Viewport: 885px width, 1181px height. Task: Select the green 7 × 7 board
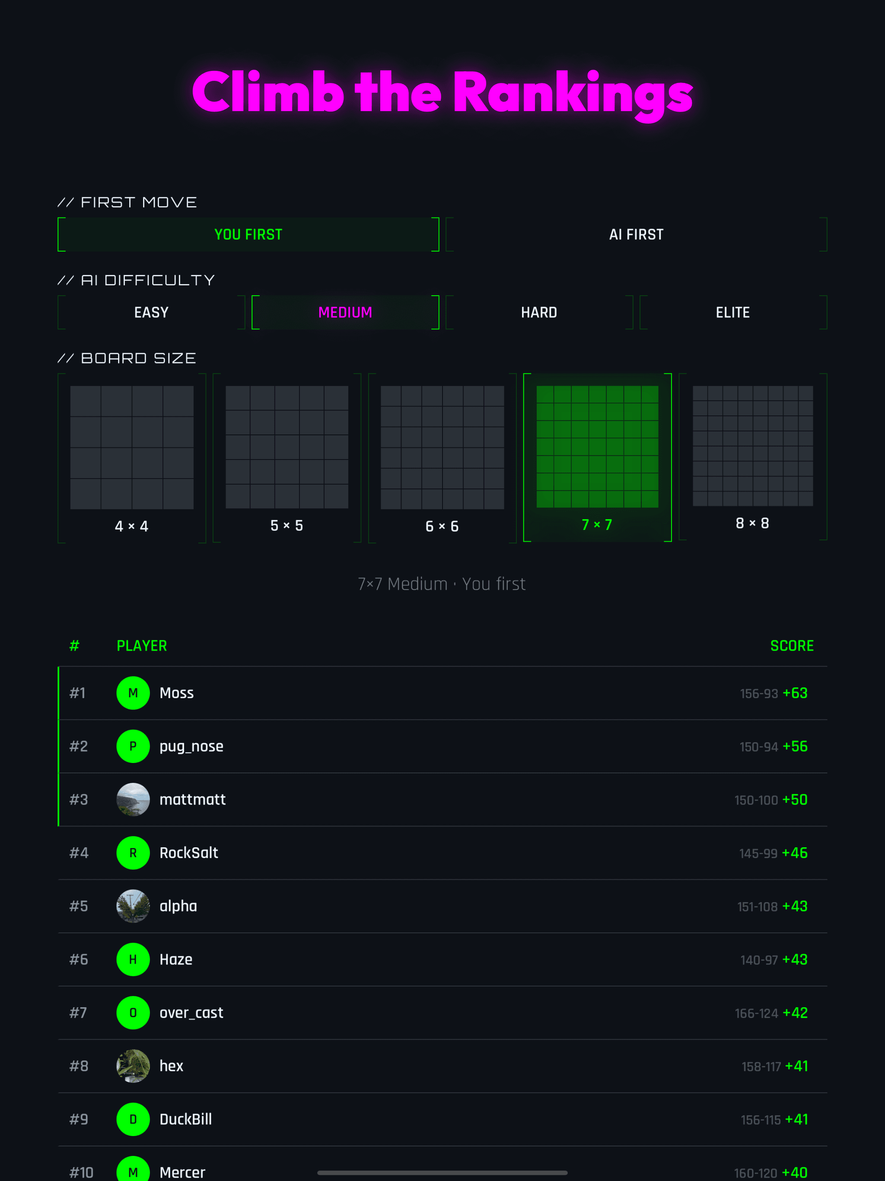pyautogui.click(x=597, y=447)
